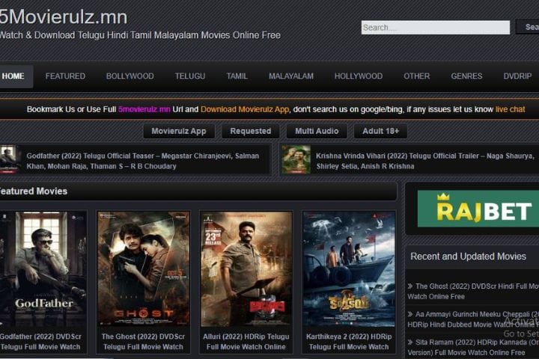
Task: Select the Multi Audio button
Action: [x=317, y=131]
